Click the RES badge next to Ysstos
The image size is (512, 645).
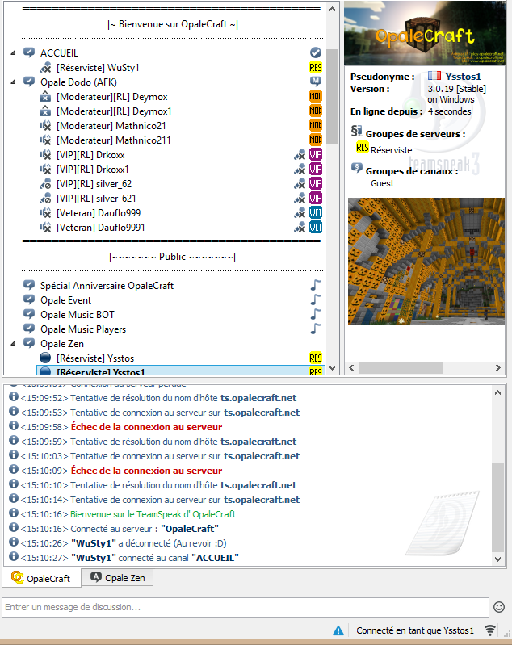pyautogui.click(x=316, y=358)
